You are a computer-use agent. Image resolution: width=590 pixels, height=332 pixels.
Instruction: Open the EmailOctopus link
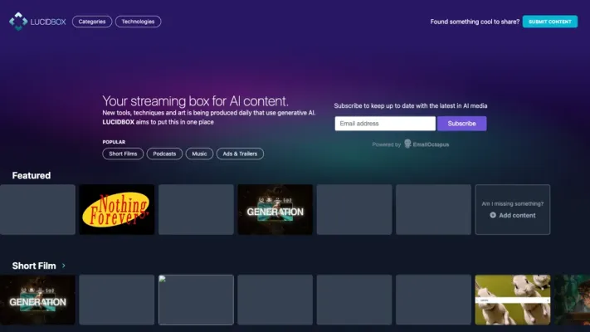(431, 144)
